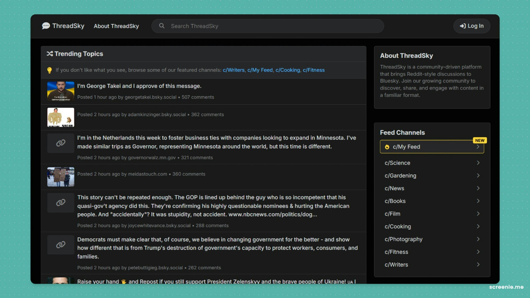Screen dimensions: 530x298
Task: Open thumbnail of the meidastouch.com post
Action: (x=61, y=177)
